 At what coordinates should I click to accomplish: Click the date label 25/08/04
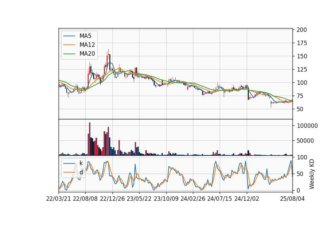click(292, 199)
